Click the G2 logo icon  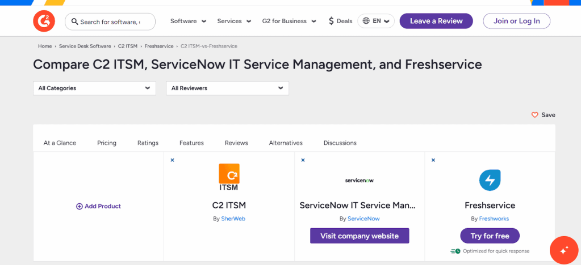tap(44, 22)
